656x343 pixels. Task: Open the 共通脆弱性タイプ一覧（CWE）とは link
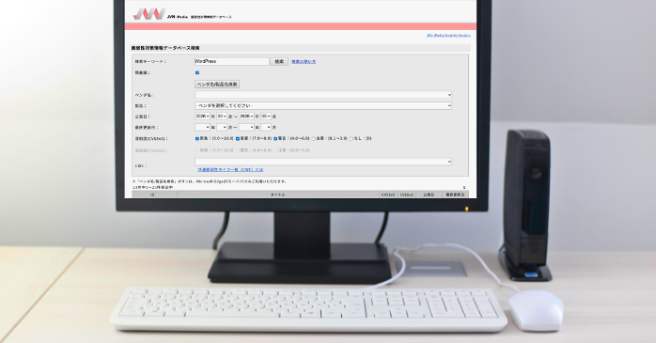click(x=230, y=170)
